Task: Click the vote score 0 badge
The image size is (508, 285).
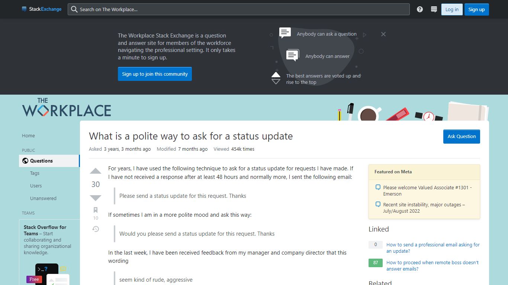Action: pos(376,245)
